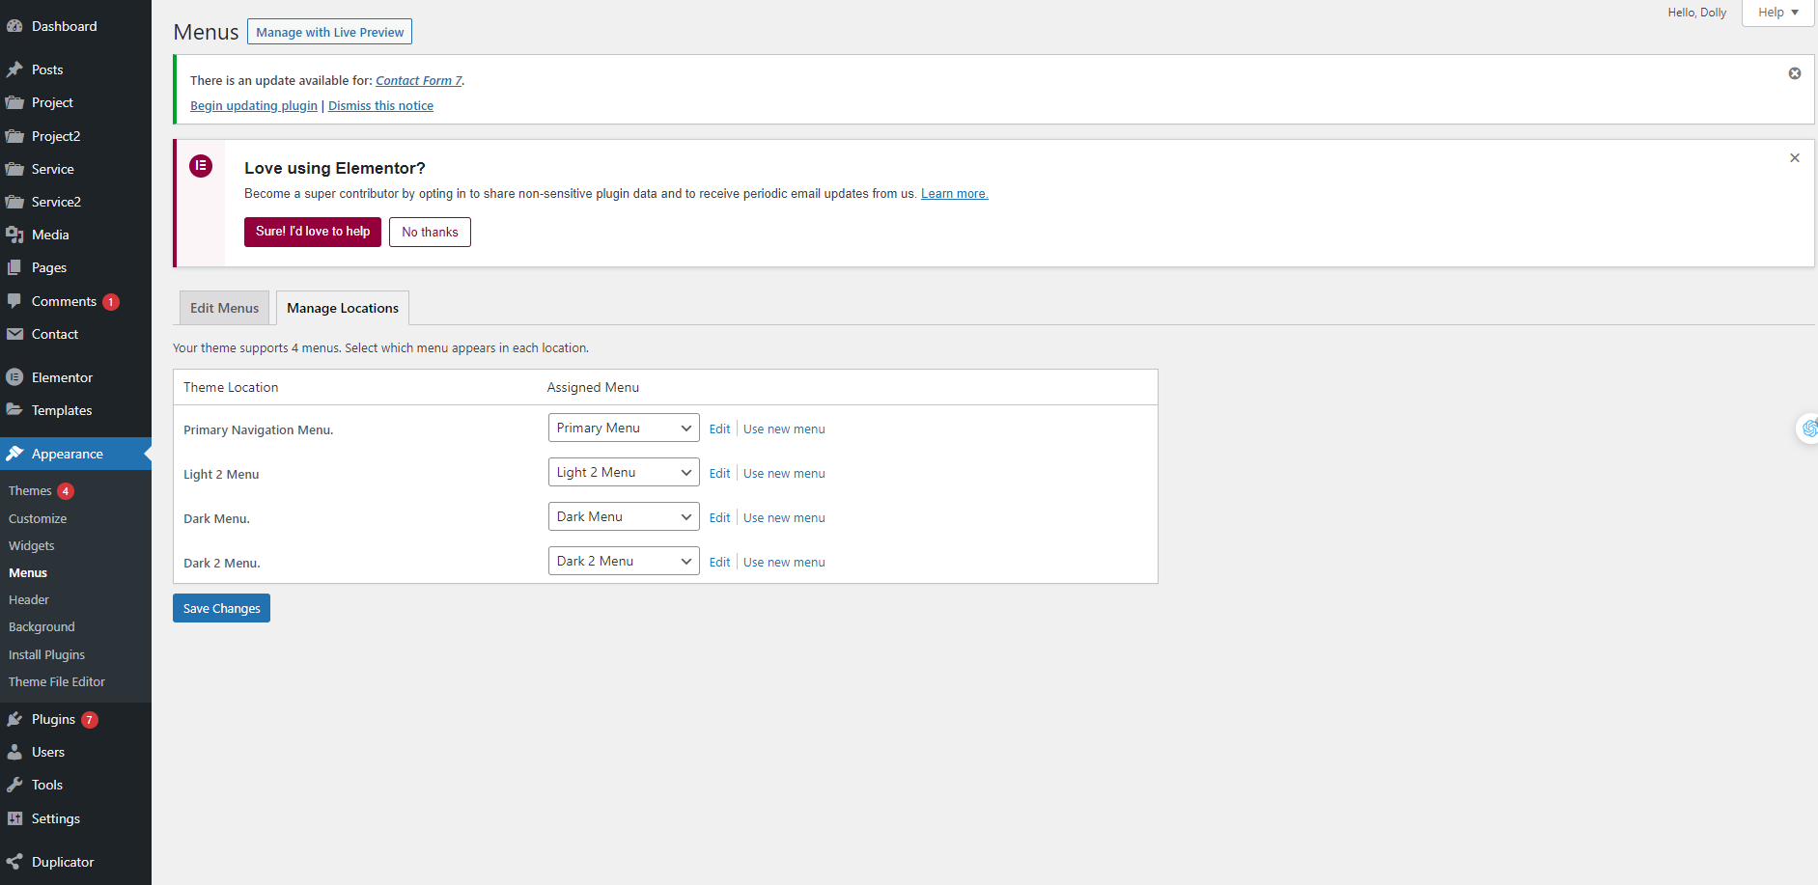Click the Plugins update count badge

pos(90,720)
